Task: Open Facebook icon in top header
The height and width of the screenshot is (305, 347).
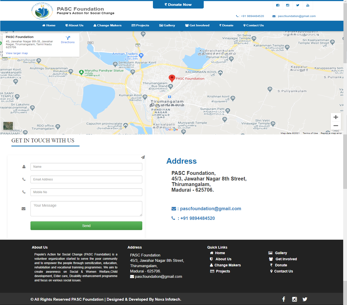Action: (x=278, y=5)
